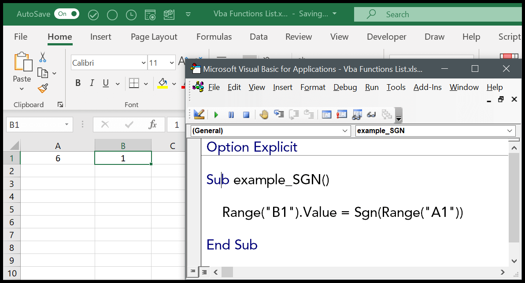Viewport: 525px width, 283px height.
Task: Toggle Bold formatting in the ribbon
Action: tap(78, 83)
